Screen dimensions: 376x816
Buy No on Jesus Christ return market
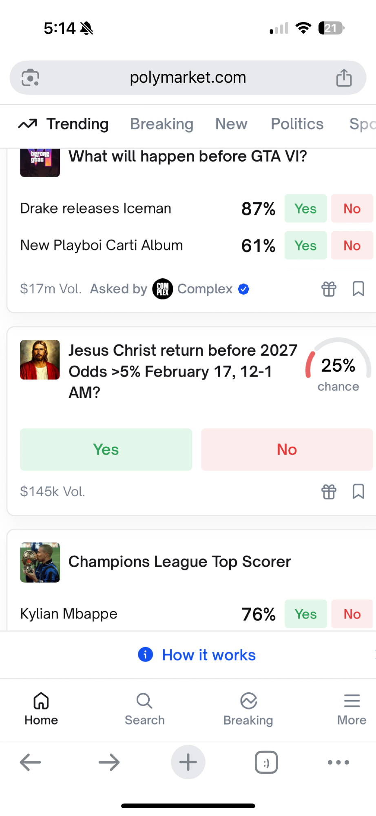pos(287,449)
